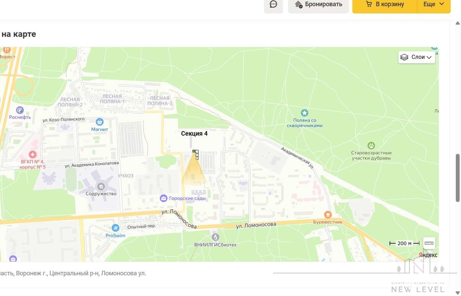Open the Слои layers dropdown
Image resolution: width=461 pixels, height=296 pixels.
[416, 57]
